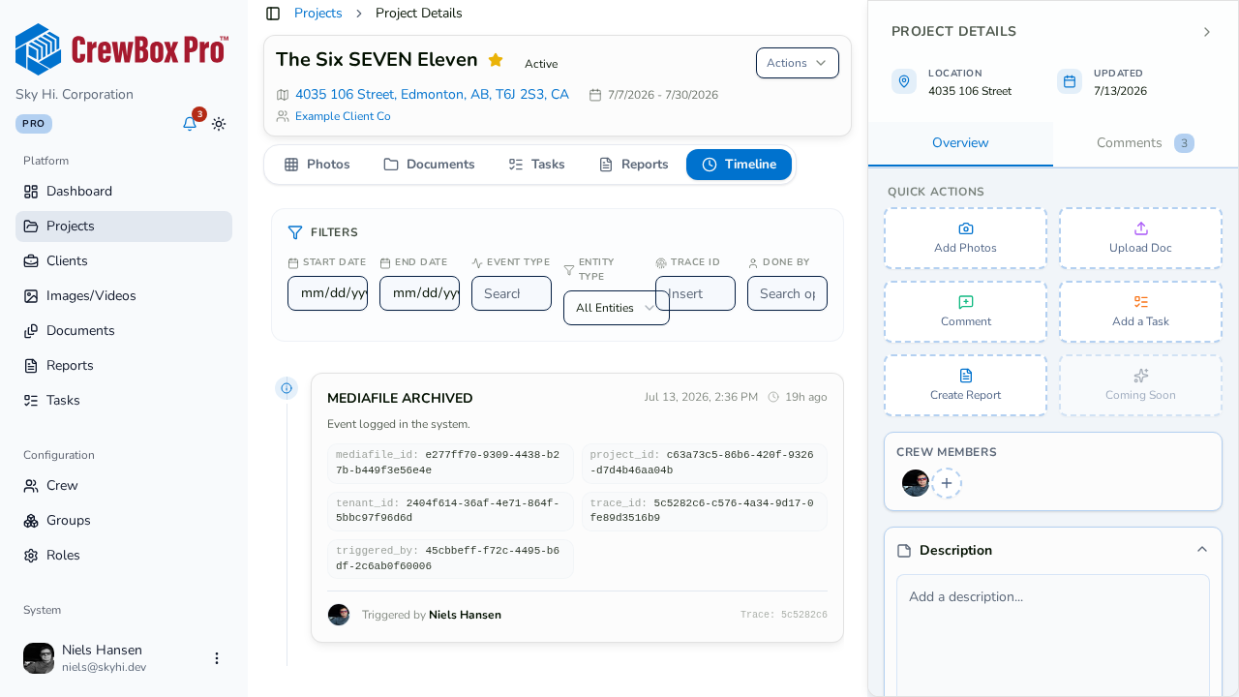Click the Updated calendar icon
Screen dimensions: 1239x697
(x=1070, y=81)
